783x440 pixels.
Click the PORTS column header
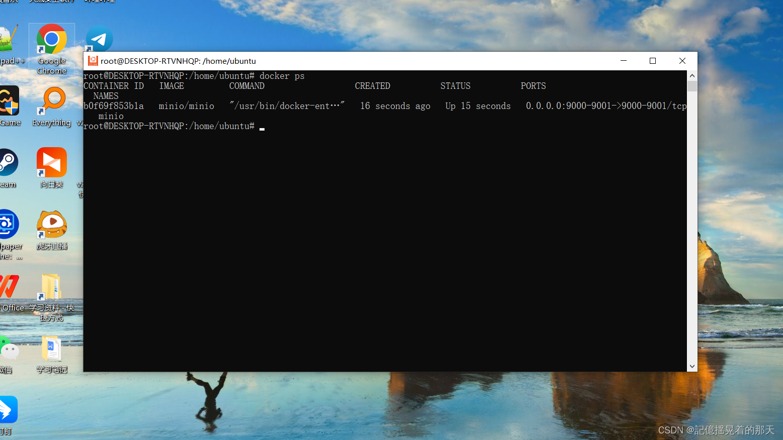click(x=534, y=86)
